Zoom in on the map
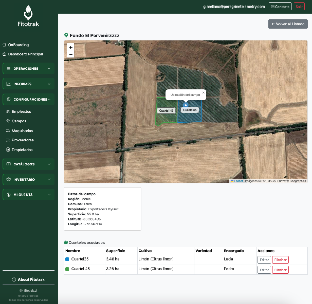 [x=71, y=47]
